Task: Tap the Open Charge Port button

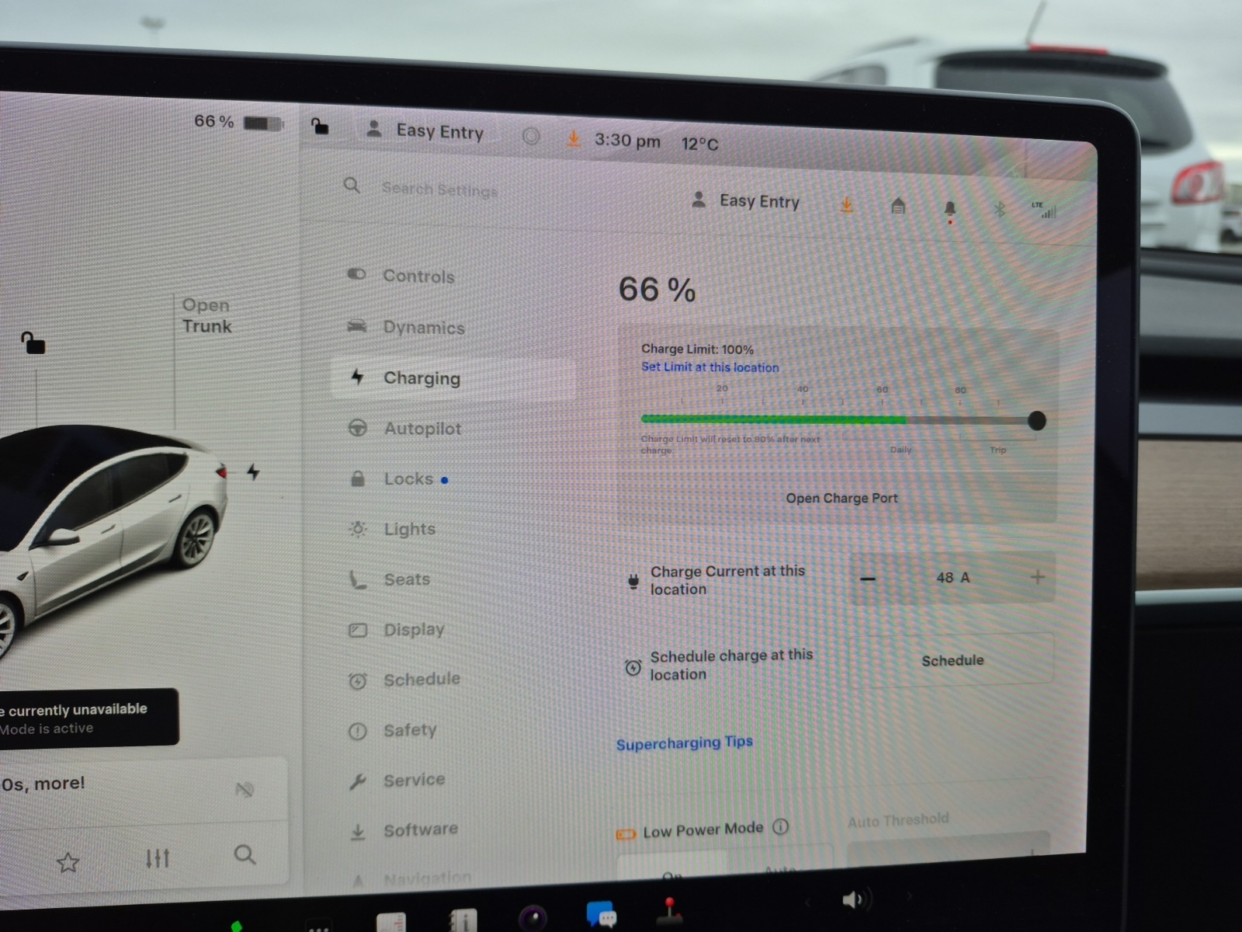Action: (x=841, y=498)
